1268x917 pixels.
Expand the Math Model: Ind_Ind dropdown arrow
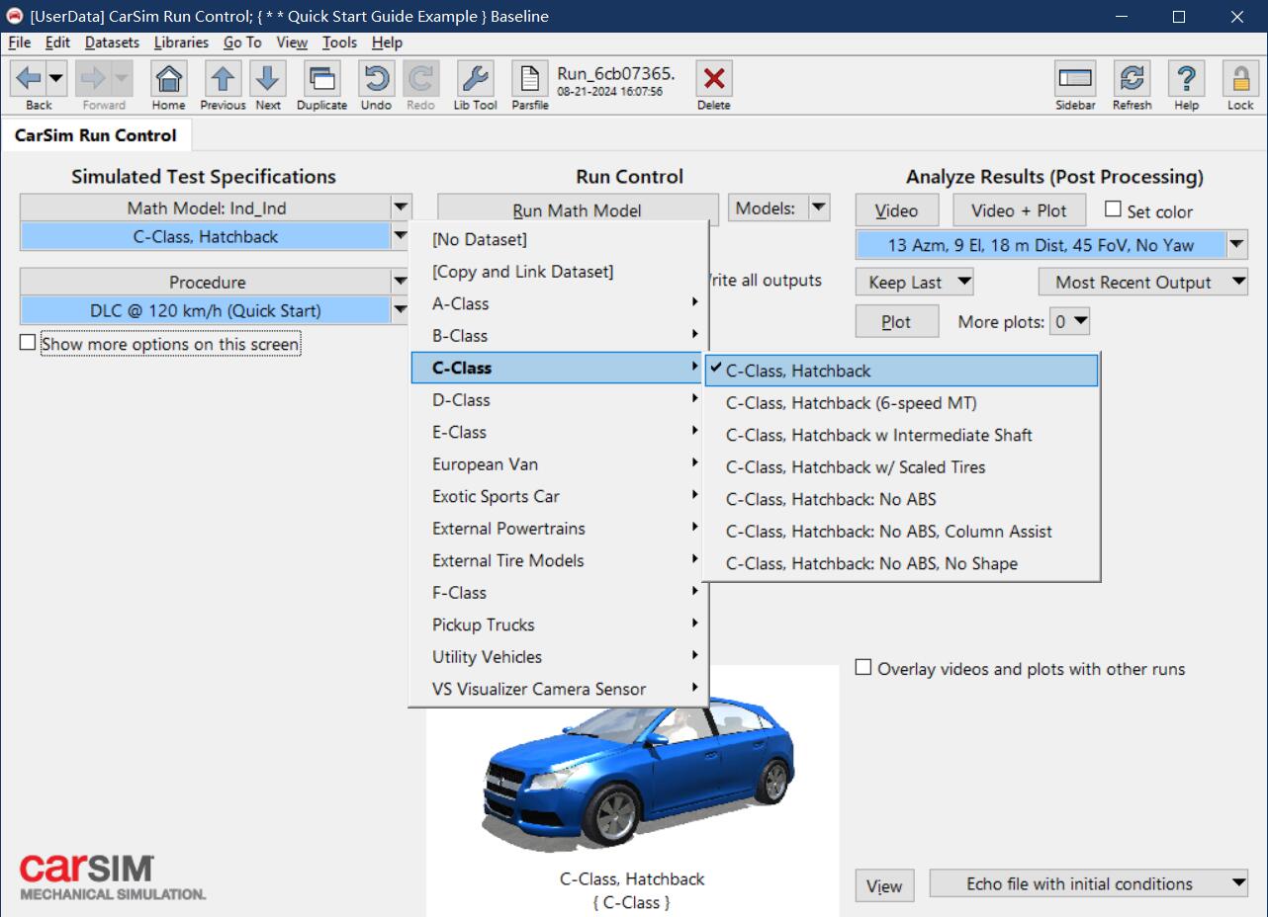pyautogui.click(x=401, y=208)
